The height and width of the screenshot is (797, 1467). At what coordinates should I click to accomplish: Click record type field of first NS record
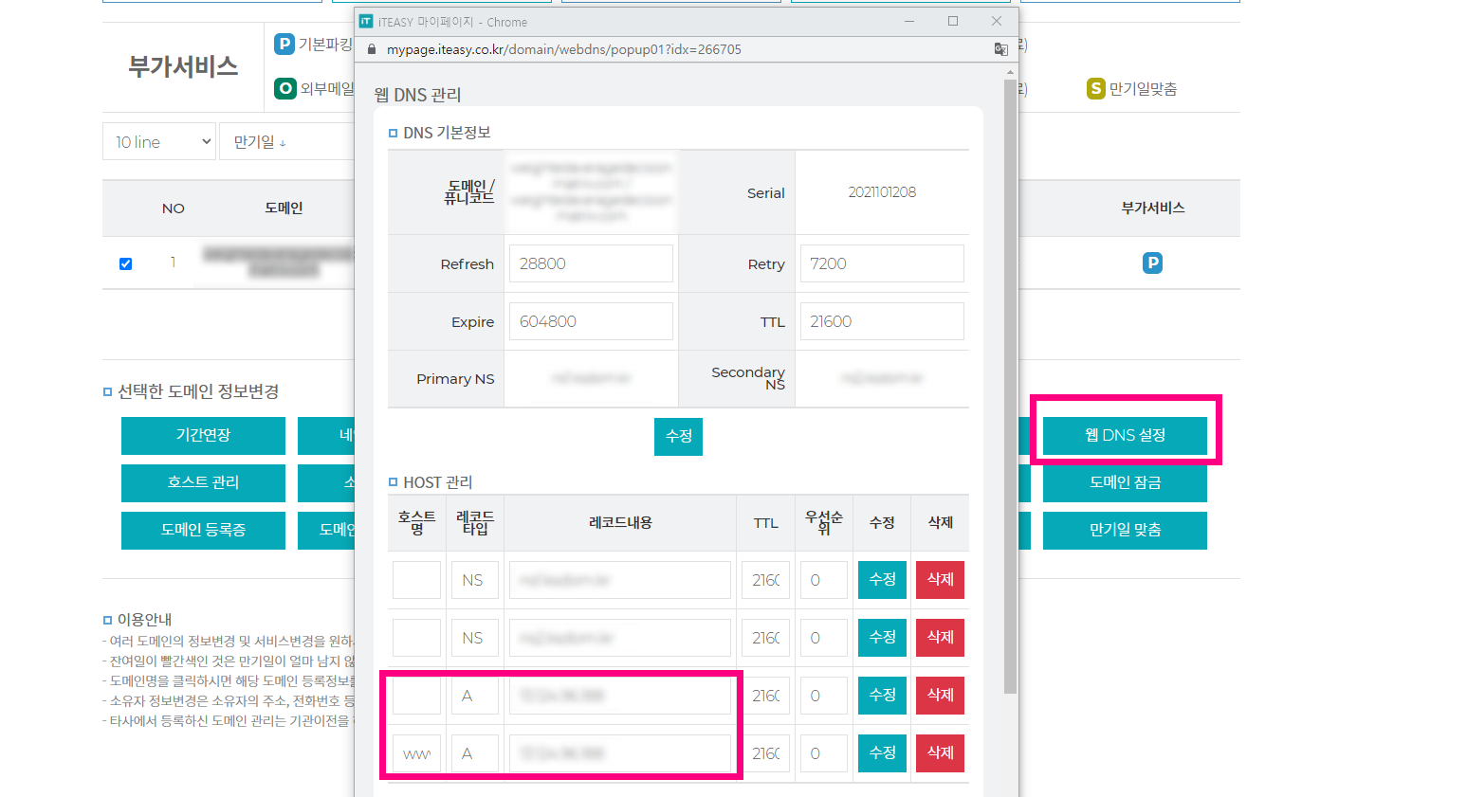coord(475,580)
